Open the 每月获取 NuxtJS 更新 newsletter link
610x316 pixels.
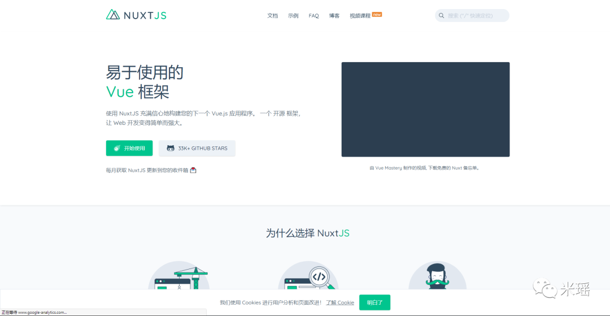coord(151,170)
